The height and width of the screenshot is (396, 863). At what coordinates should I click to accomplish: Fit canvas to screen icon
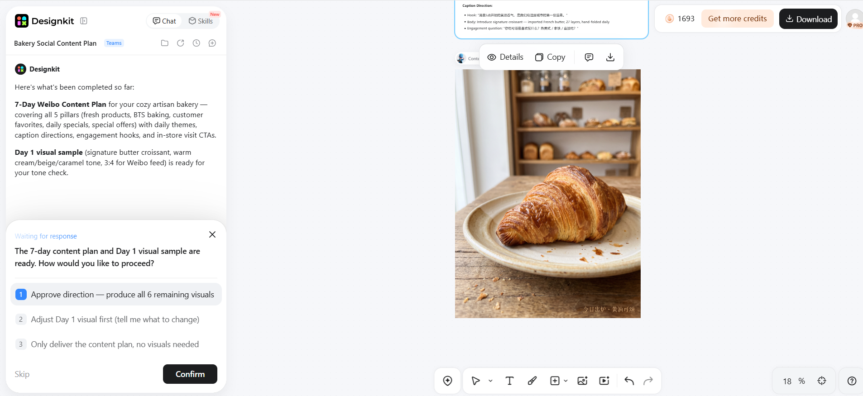tap(822, 381)
